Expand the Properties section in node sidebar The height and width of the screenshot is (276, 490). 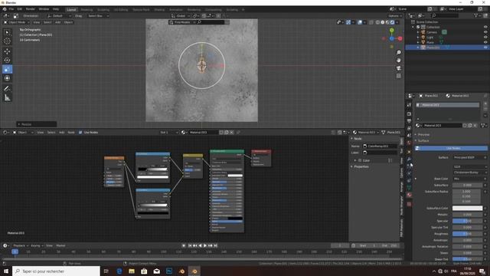(360, 167)
